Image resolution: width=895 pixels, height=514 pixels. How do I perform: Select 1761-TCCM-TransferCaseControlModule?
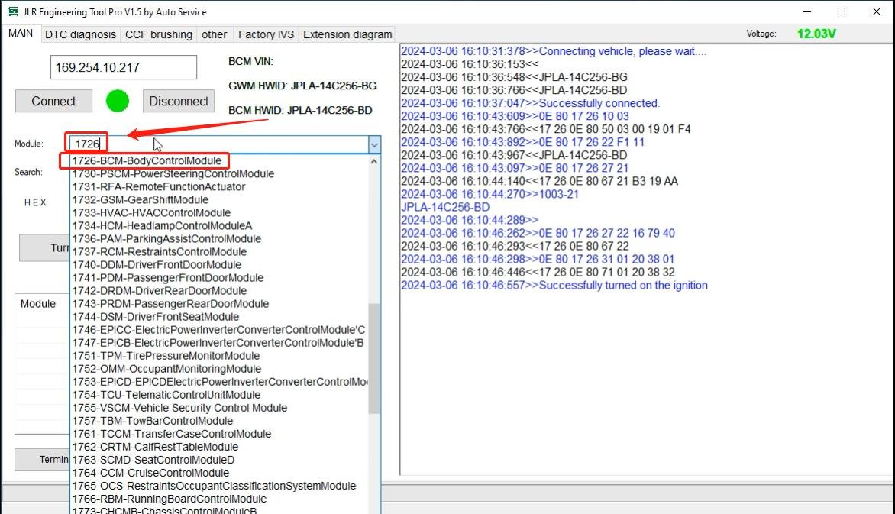[219, 434]
